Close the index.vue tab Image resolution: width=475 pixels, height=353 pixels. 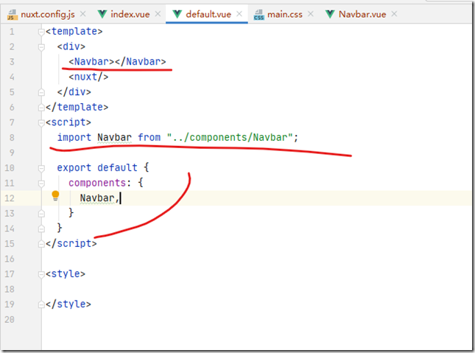pos(158,14)
